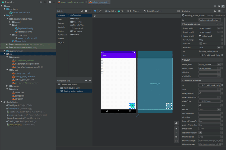Open the Android project view dropdown
226x150 pixels.
(x=8, y=2)
